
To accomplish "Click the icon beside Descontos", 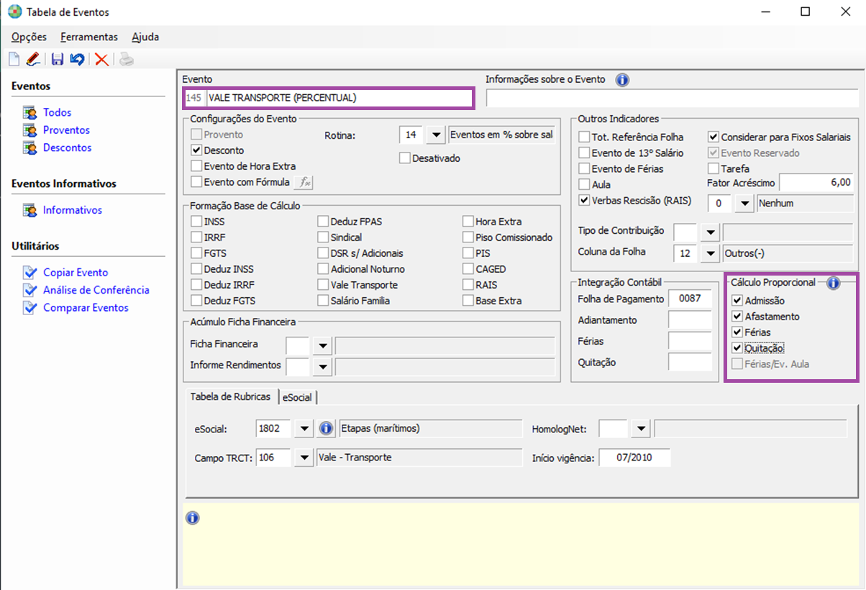I will pos(29,148).
